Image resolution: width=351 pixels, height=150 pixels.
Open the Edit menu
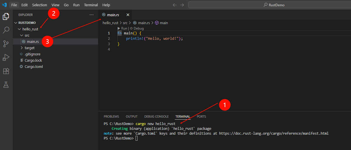point(24,5)
